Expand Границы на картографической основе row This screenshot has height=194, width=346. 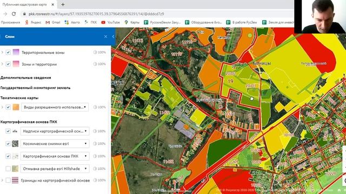[2, 180]
